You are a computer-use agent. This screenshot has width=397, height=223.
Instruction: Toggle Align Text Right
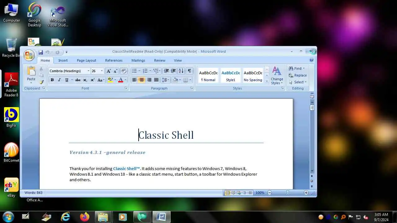[149, 80]
